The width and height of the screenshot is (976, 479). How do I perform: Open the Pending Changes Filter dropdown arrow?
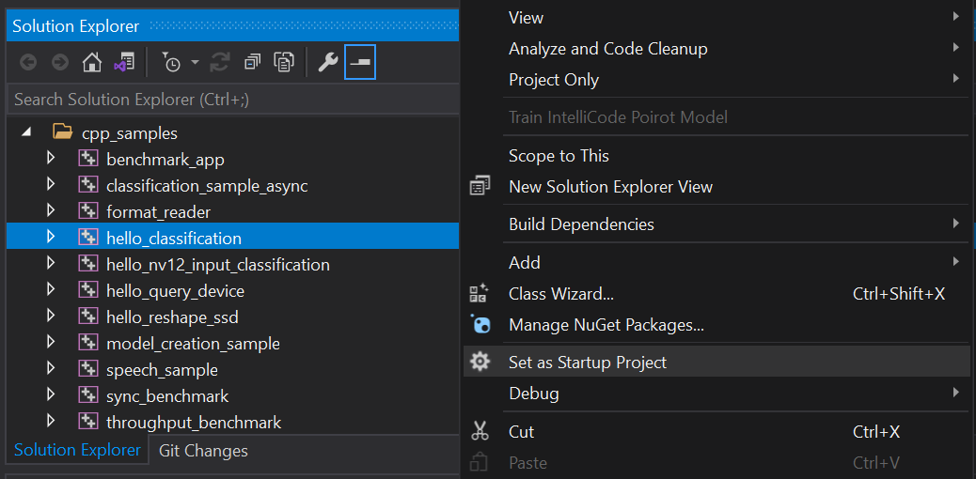tap(195, 62)
